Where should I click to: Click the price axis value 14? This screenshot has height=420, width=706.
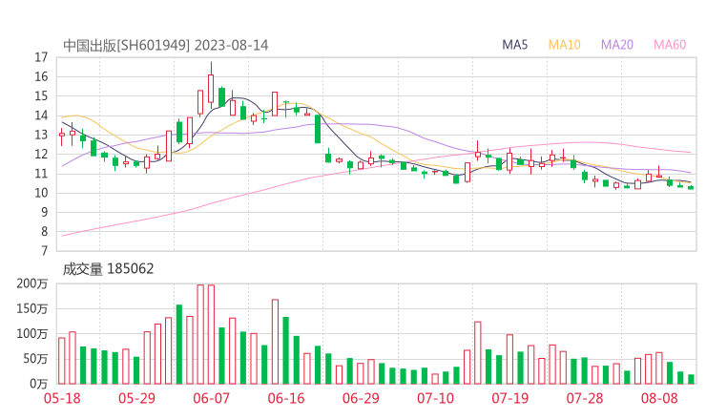click(41, 115)
